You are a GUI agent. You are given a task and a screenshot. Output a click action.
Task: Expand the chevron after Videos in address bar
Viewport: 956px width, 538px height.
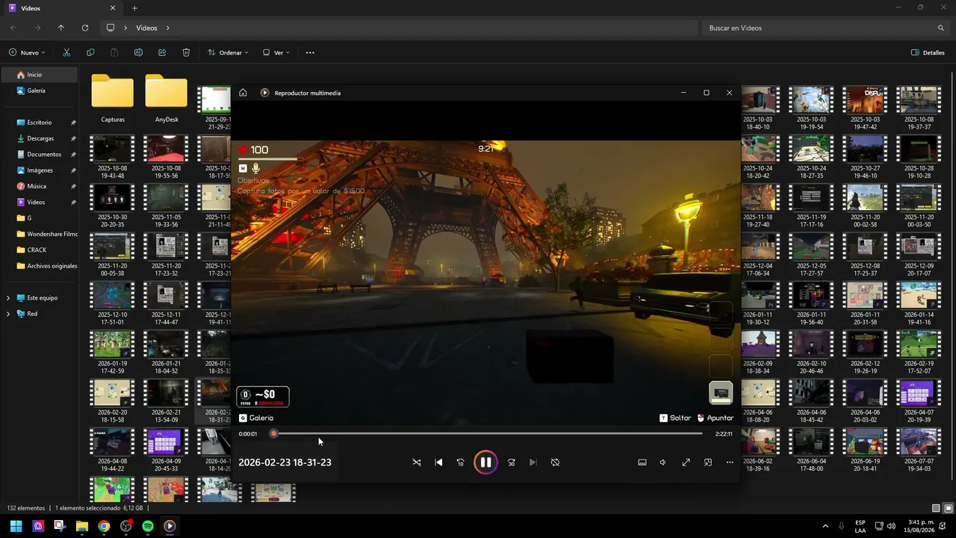tap(167, 28)
